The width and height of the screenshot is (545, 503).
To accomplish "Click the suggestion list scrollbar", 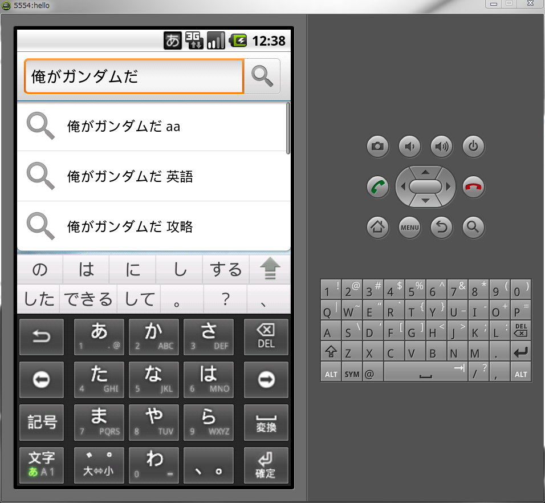I will tap(288, 128).
